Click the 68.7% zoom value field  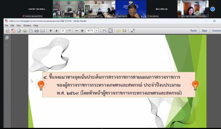click(90, 31)
